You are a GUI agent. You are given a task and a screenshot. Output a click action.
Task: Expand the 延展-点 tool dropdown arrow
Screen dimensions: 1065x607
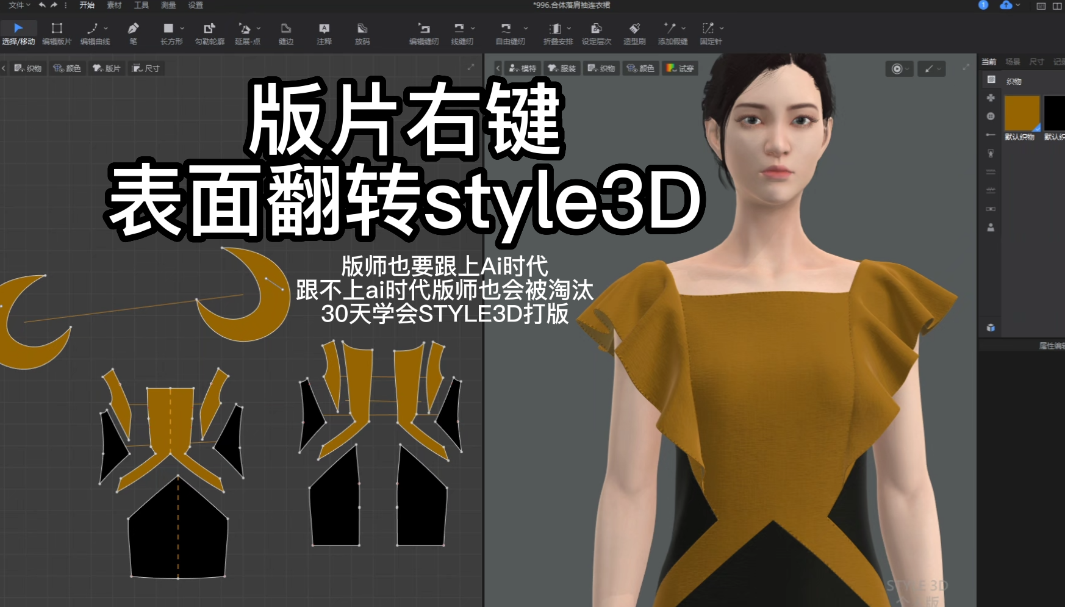tap(259, 28)
